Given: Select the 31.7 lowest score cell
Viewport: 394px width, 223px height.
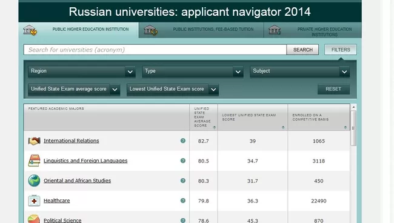Looking at the screenshot, I should (253, 181).
